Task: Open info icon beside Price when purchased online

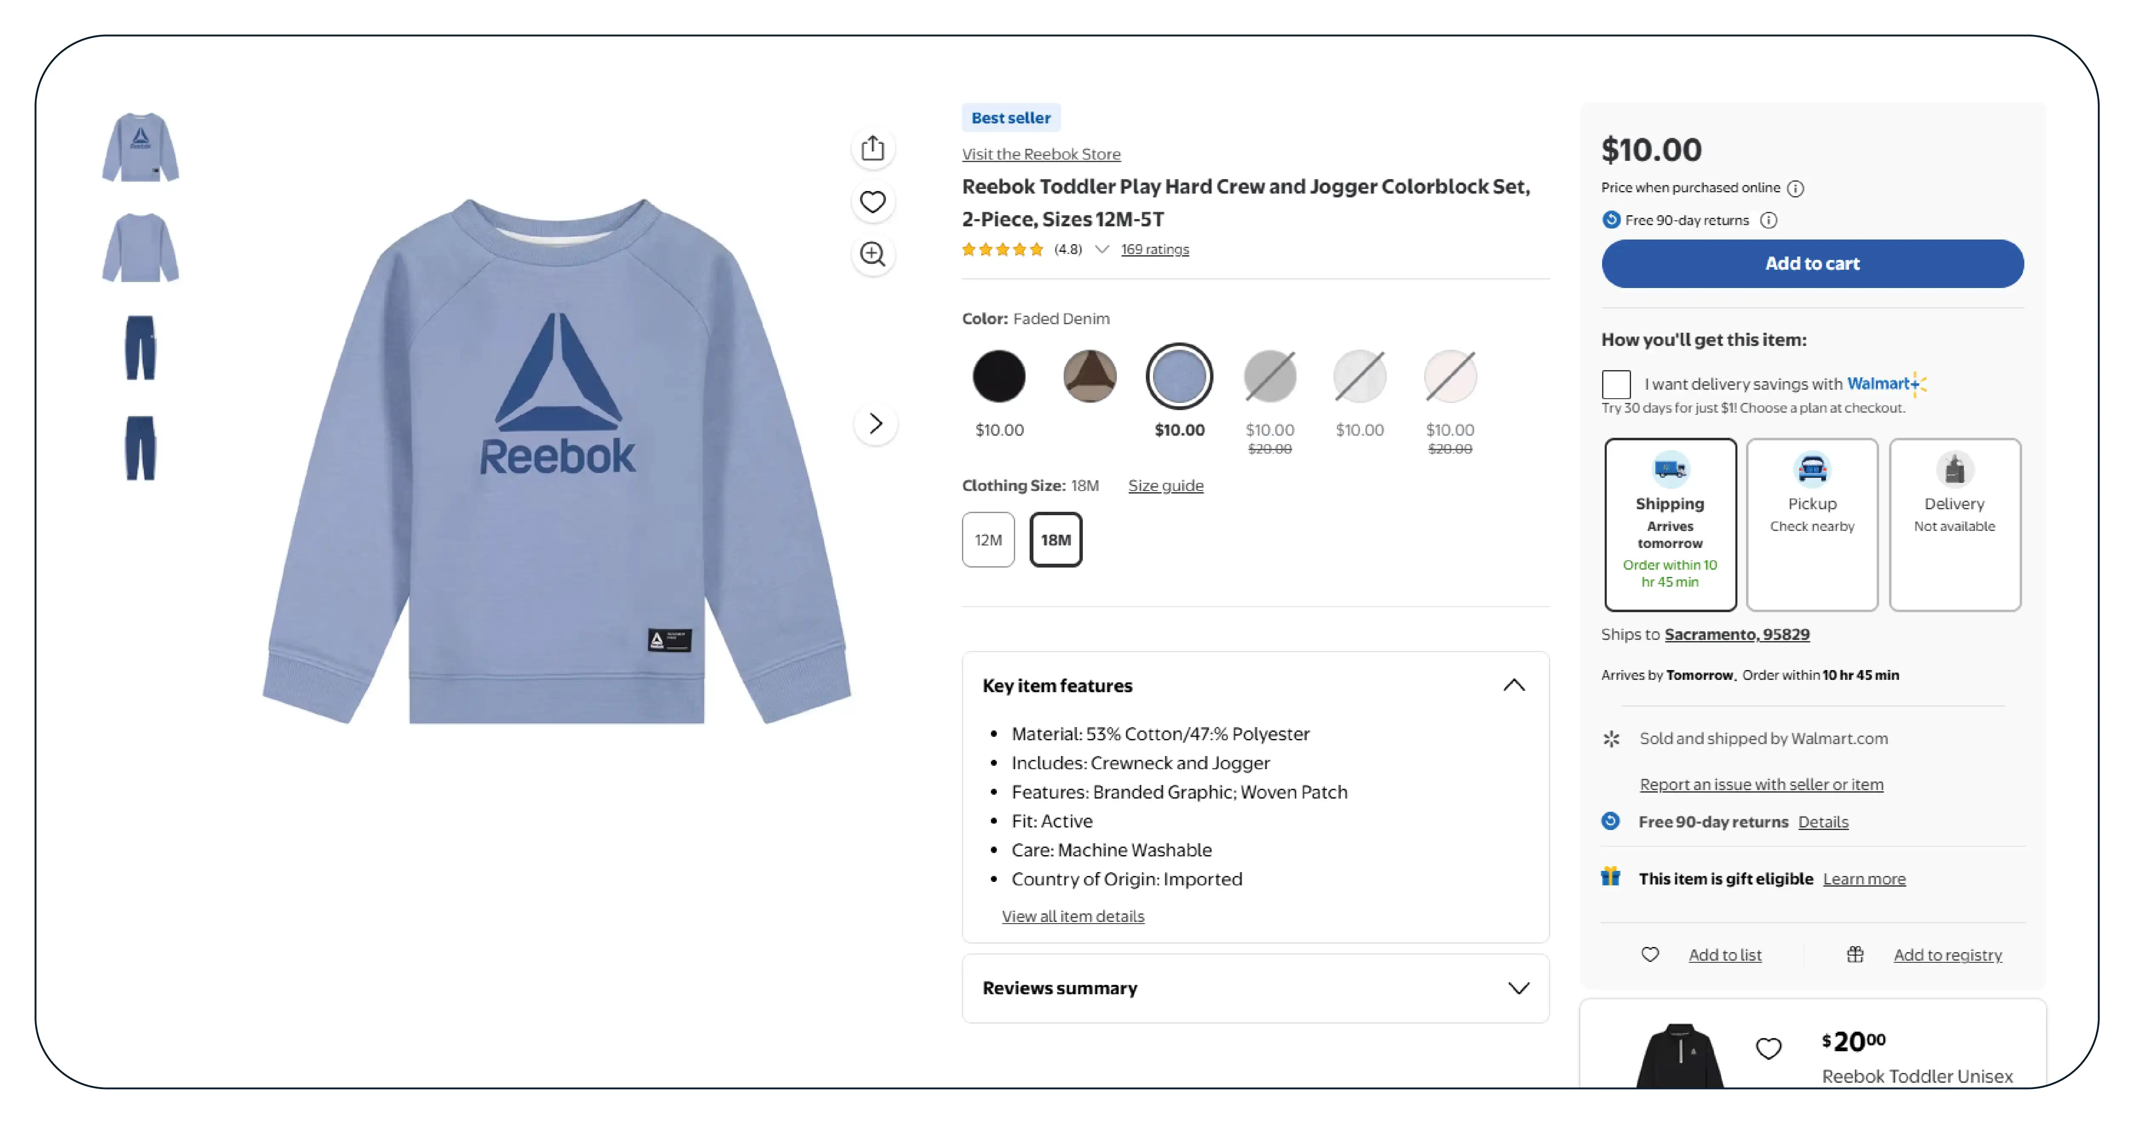Action: coord(1795,189)
